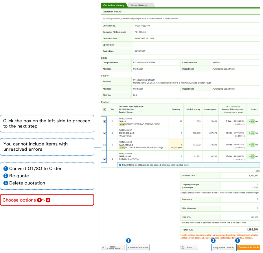This screenshot has height=253, width=263.
Task: Click Stock badge beside NUTS FOR ALUMINUM FRAMES
Action: 122,148
